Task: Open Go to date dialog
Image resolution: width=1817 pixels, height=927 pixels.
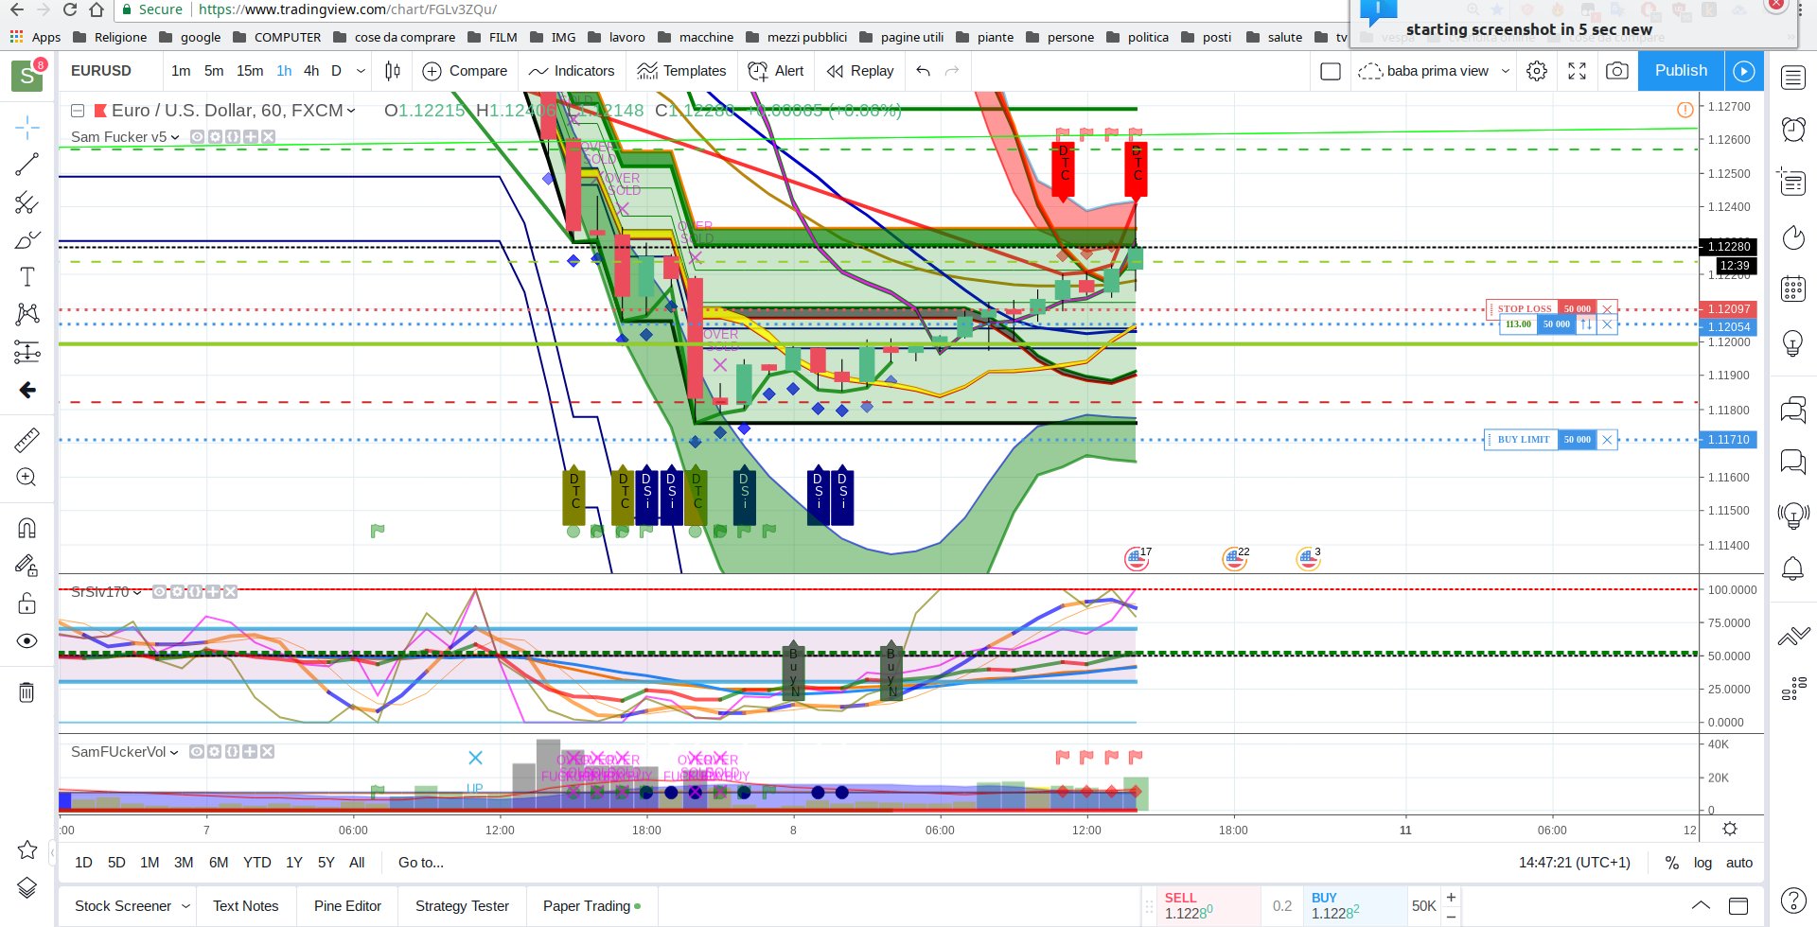Action: coord(421,863)
